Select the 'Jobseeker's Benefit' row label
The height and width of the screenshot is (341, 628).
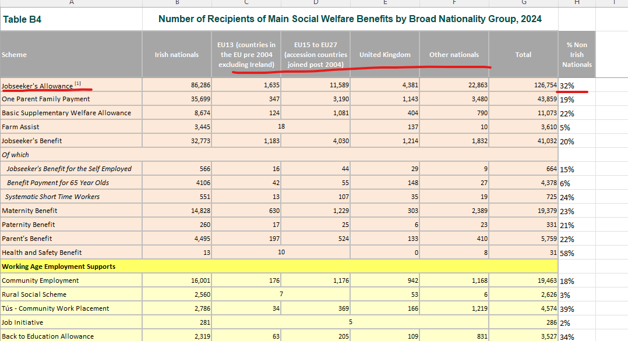click(x=71, y=141)
